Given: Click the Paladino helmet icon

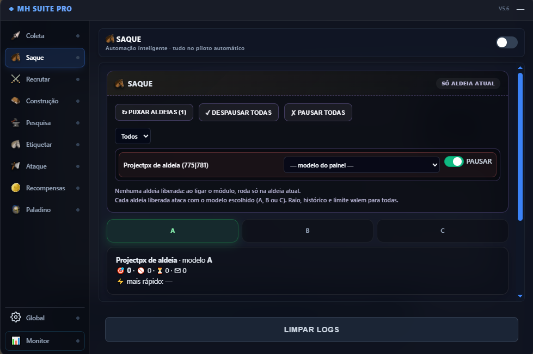Looking at the screenshot, I should (16, 209).
